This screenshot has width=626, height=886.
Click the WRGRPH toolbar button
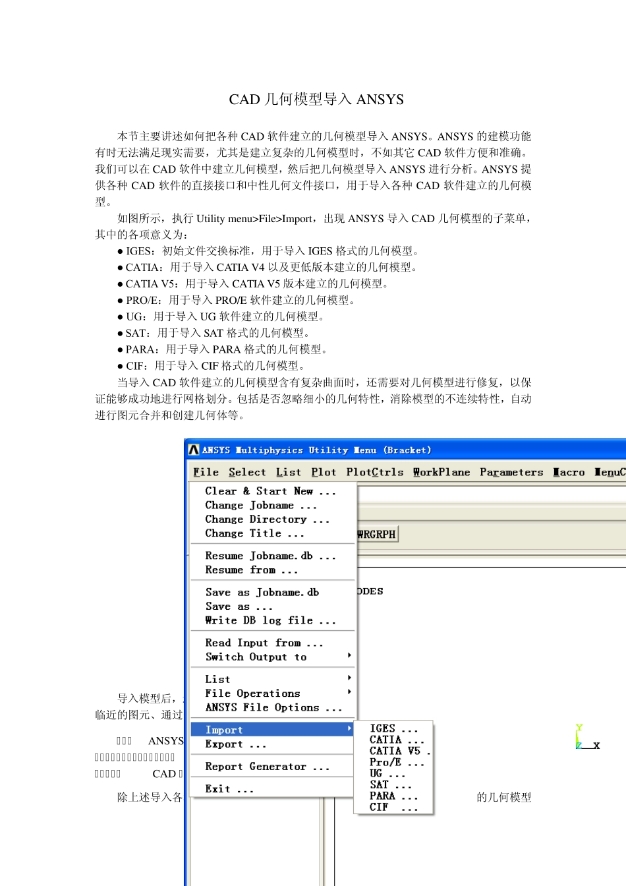point(378,534)
